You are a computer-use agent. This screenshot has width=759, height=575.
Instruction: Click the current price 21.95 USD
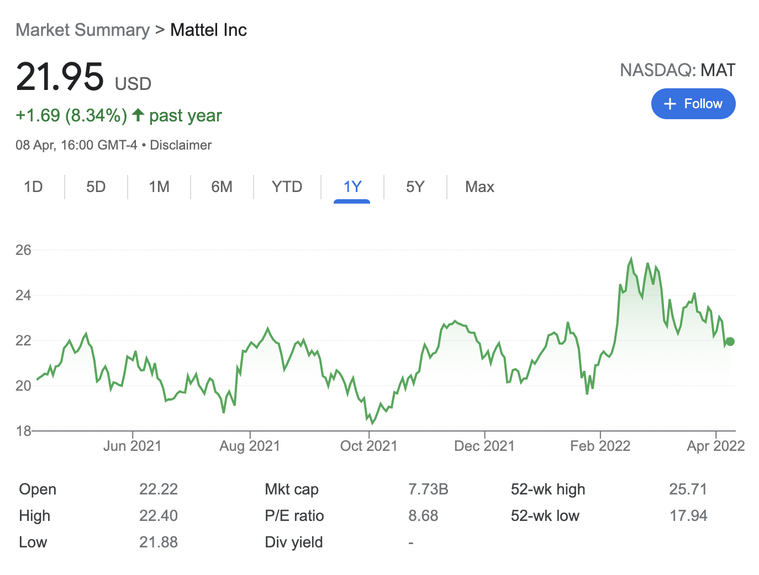point(61,77)
